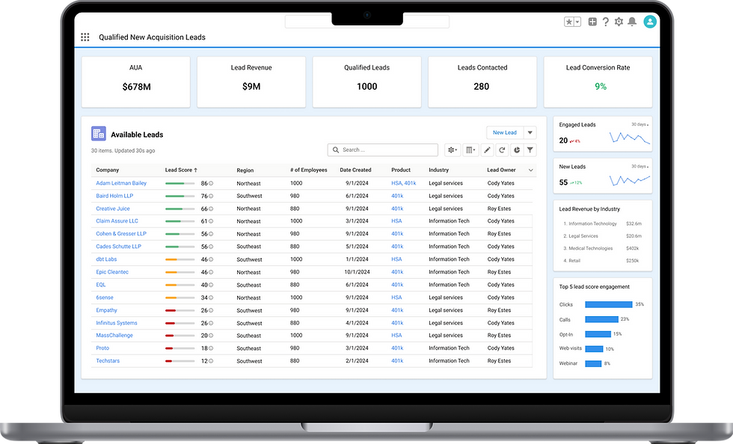Refresh the Available Leads list
733x444 pixels.
[x=502, y=150]
